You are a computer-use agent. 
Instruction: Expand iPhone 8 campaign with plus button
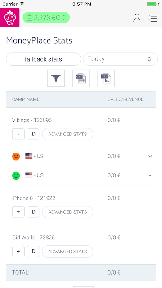pos(18,212)
